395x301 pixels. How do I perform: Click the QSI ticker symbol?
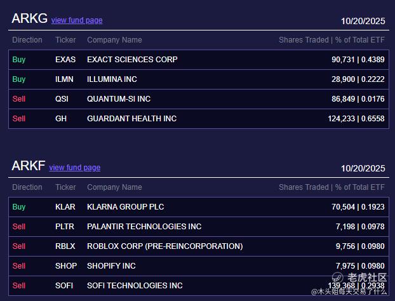(63, 99)
